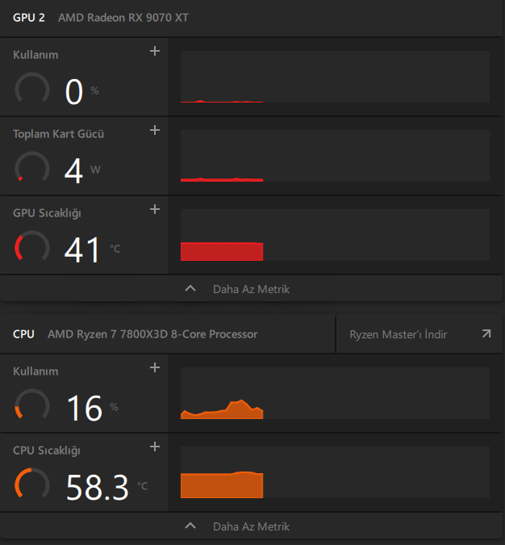Click the GPU Sıcaklığı temperature graph

coord(335,235)
